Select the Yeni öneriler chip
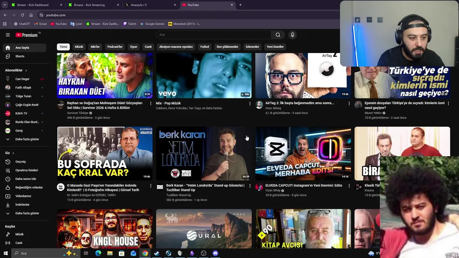The height and width of the screenshot is (258, 459). (x=275, y=47)
